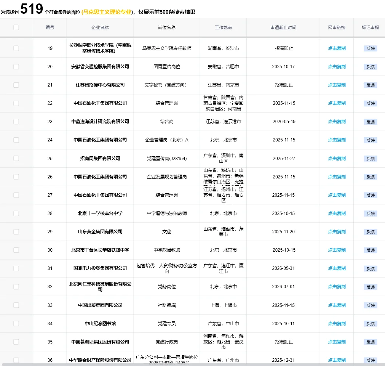Click position 社科编辑
The height and width of the screenshot is (366, 385).
point(167,305)
